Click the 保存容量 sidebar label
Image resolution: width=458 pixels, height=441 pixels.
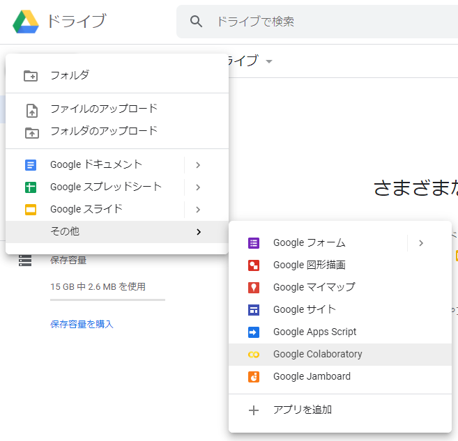[x=68, y=261]
